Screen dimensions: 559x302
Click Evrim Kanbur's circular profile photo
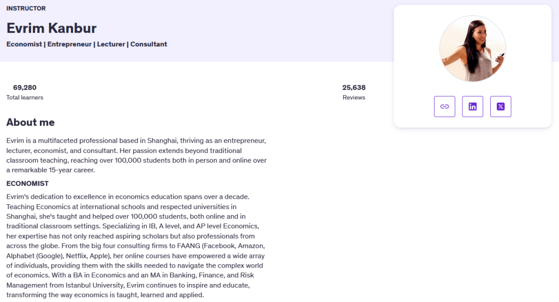pos(472,49)
